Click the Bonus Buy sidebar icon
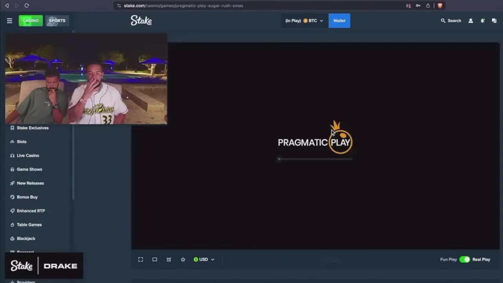Screen dimensions: 503x283 (x=12, y=197)
